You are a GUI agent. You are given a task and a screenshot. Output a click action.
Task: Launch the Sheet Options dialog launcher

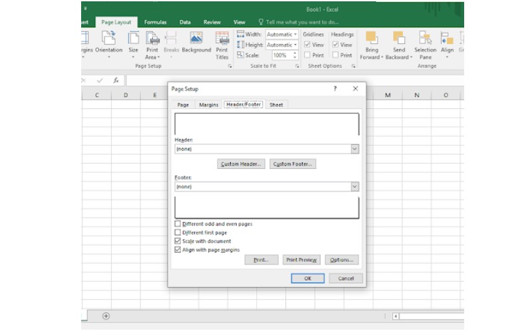point(353,66)
